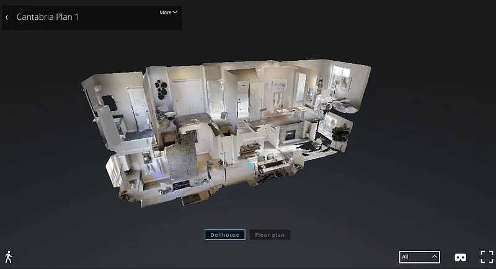Click the back arrow beside Cantabria Plan 1

(x=7, y=17)
